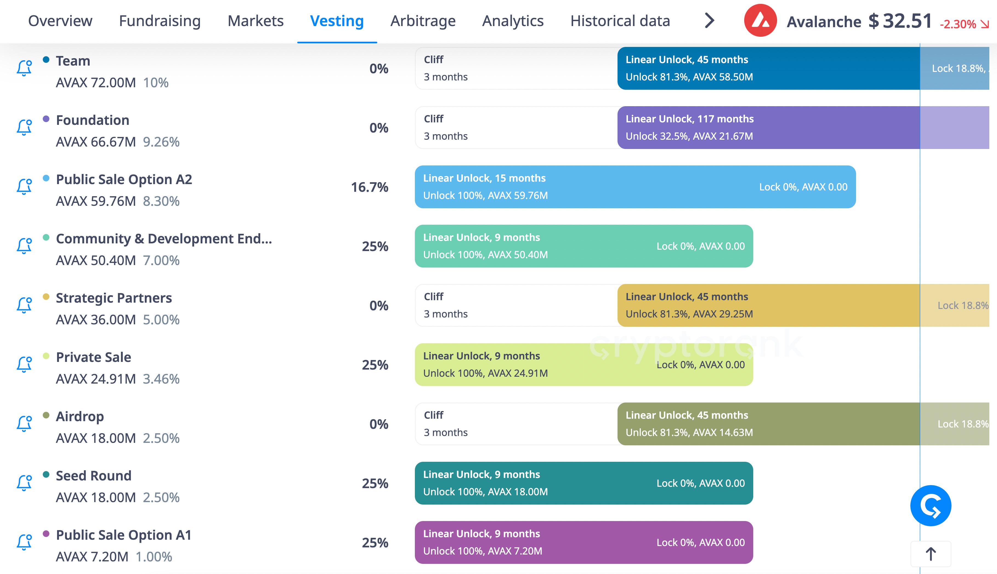The width and height of the screenshot is (997, 574).
Task: Click the Community & Development End... allocation name
Action: tap(164, 238)
